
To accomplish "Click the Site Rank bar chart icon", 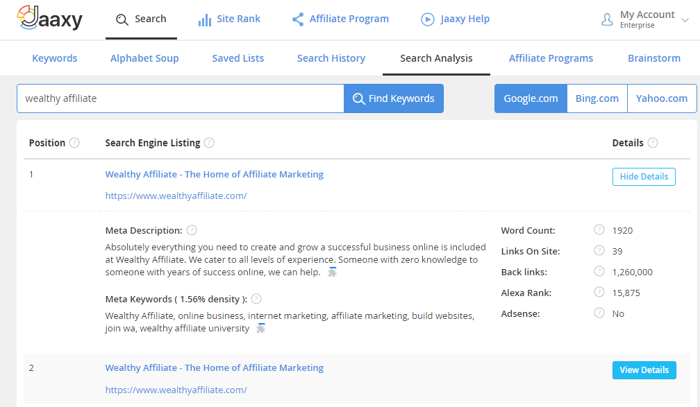I will [205, 19].
